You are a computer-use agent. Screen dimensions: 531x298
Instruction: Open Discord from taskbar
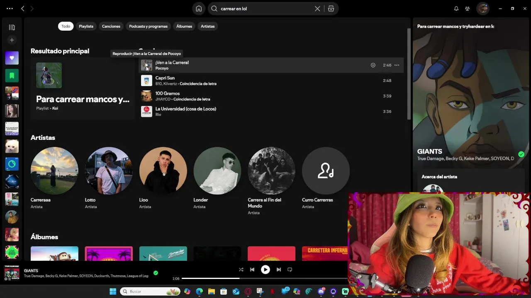[x=321, y=291]
